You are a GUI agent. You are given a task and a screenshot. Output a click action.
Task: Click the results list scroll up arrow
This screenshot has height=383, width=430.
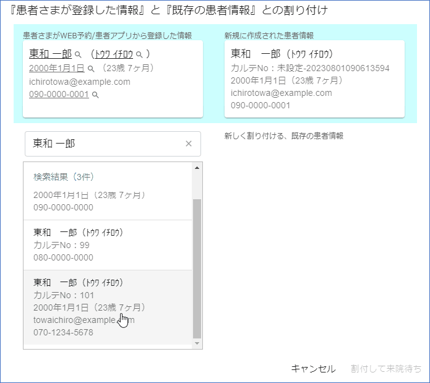click(x=197, y=168)
